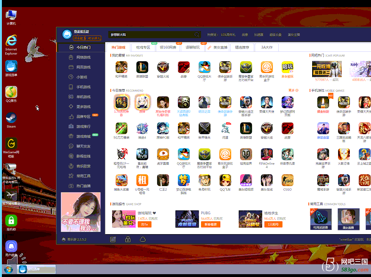
Task: Open 常用工具 in the sidebar
Action: click(81, 176)
